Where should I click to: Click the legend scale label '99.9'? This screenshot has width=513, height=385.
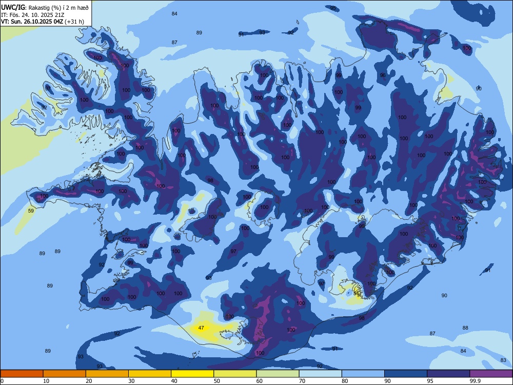[475, 381]
